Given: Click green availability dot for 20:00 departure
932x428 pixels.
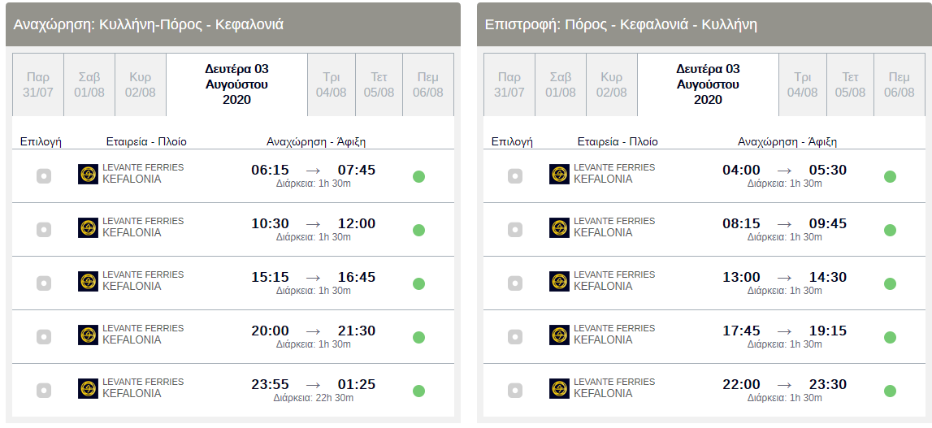Looking at the screenshot, I should tap(418, 337).
